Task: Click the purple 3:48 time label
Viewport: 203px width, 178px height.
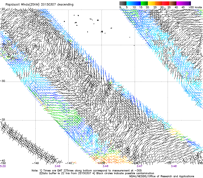Action: [174, 166]
